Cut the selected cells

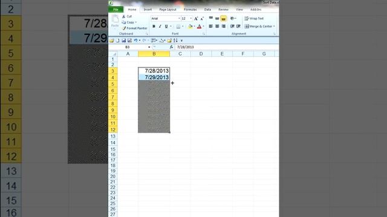pyautogui.click(x=127, y=16)
